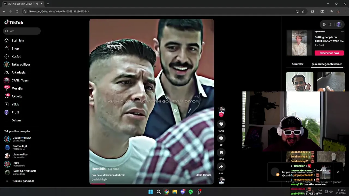
Task: Go back in browser history
Action: 4,11
